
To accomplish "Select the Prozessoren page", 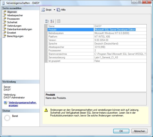I will (x=13, y=19).
